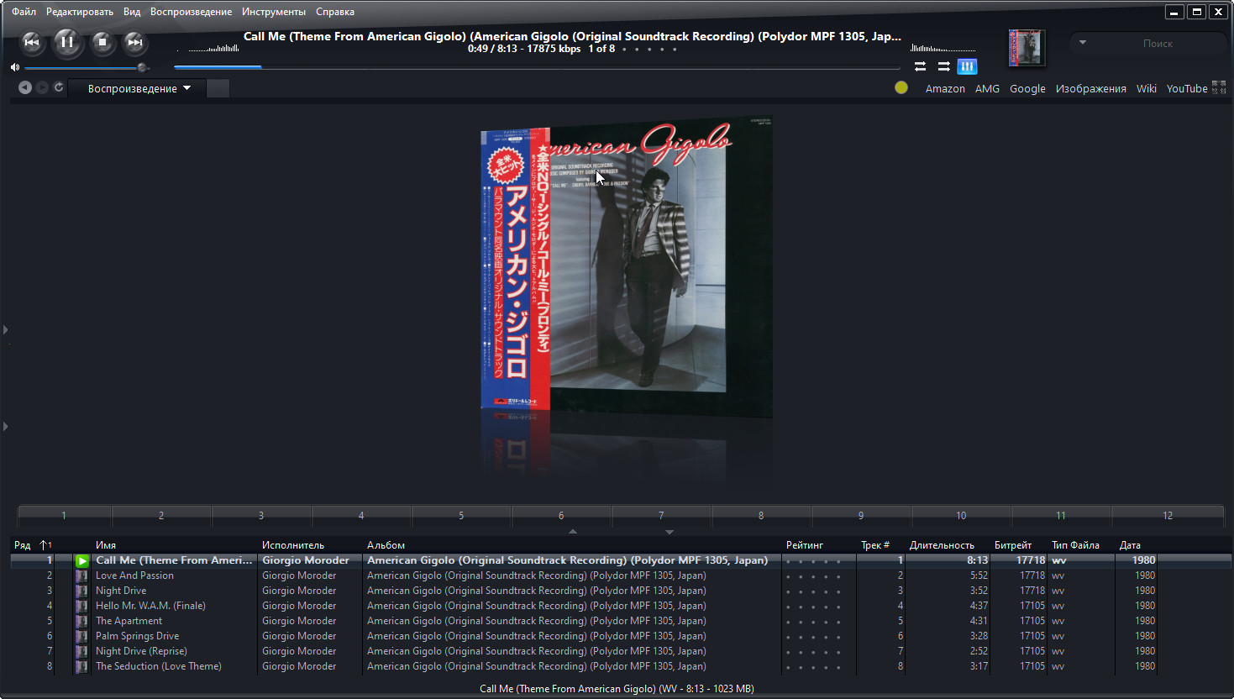Sort by the Ряд column header
This screenshot has width=1234, height=699.
23,545
